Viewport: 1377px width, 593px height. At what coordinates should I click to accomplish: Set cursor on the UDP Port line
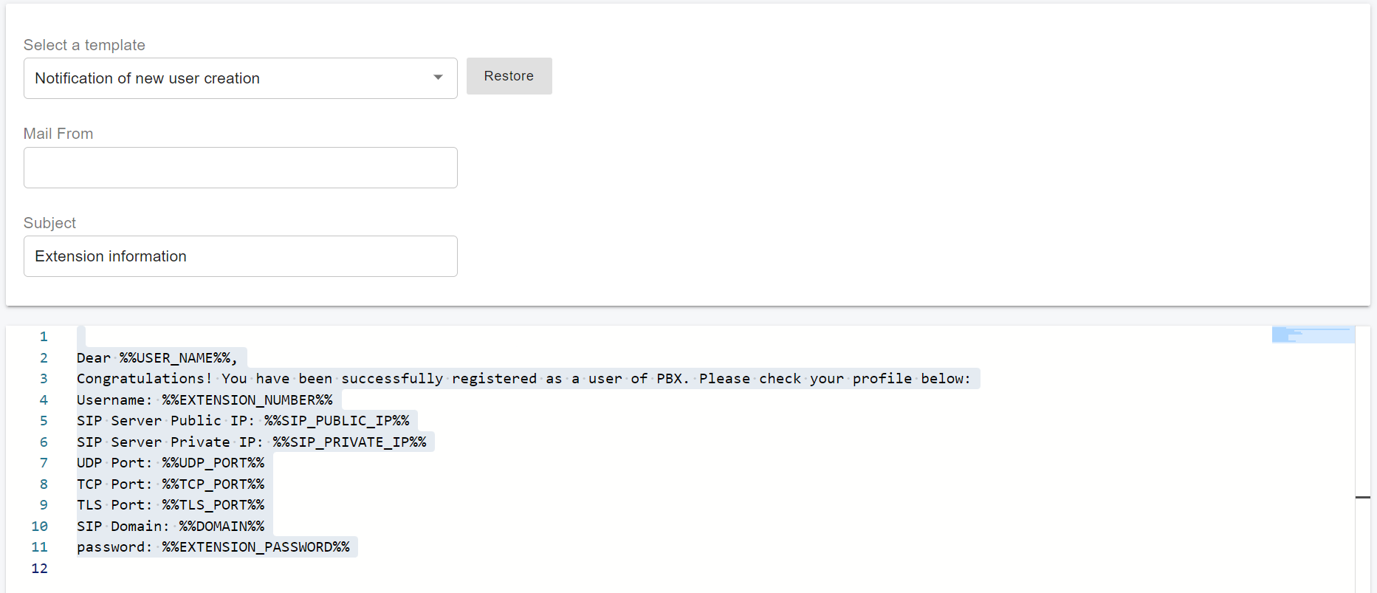170,463
